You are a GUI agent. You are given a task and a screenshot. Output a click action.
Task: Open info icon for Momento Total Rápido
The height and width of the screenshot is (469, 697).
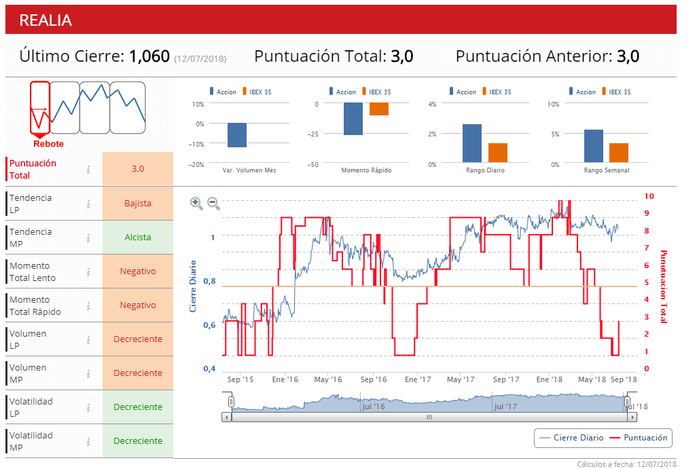[x=88, y=305]
